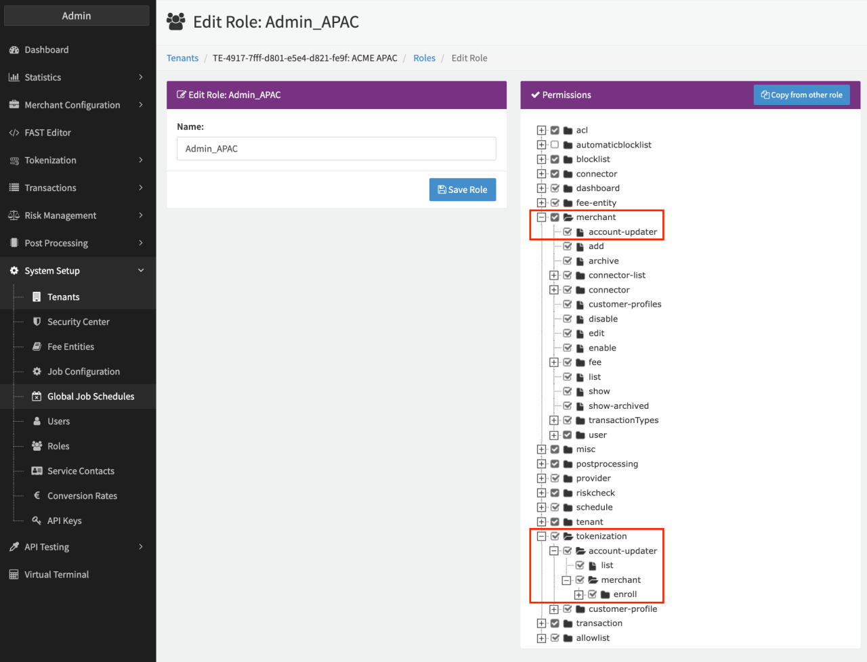Expand the Statistics sidebar submenu chevron
This screenshot has width=867, height=662.
pos(141,77)
